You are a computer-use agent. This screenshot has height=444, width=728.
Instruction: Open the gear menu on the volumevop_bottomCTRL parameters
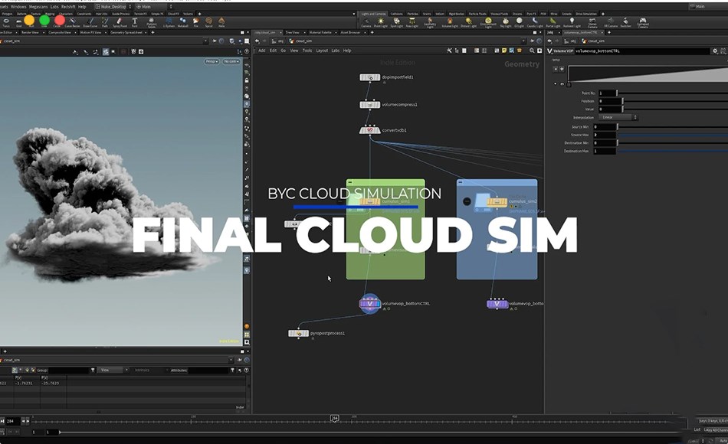[715, 51]
